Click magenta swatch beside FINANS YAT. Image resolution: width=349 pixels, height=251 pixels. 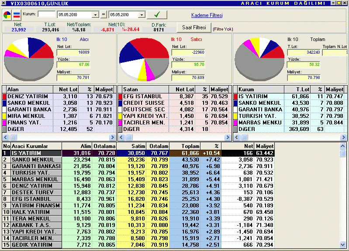click(4, 123)
